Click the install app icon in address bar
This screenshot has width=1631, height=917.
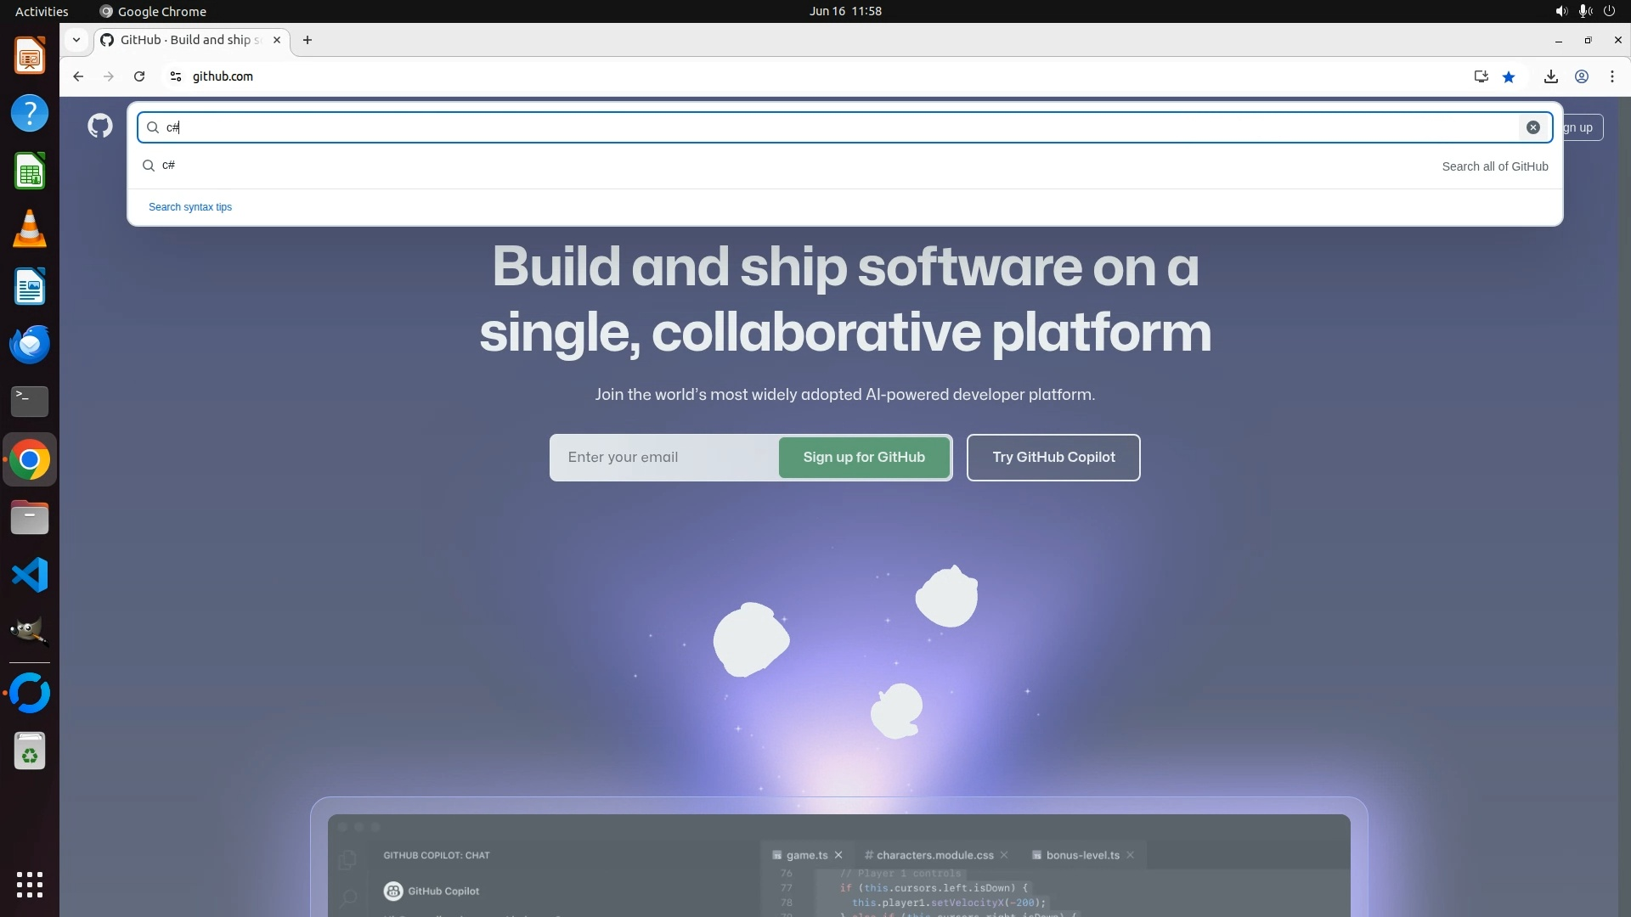tap(1481, 76)
